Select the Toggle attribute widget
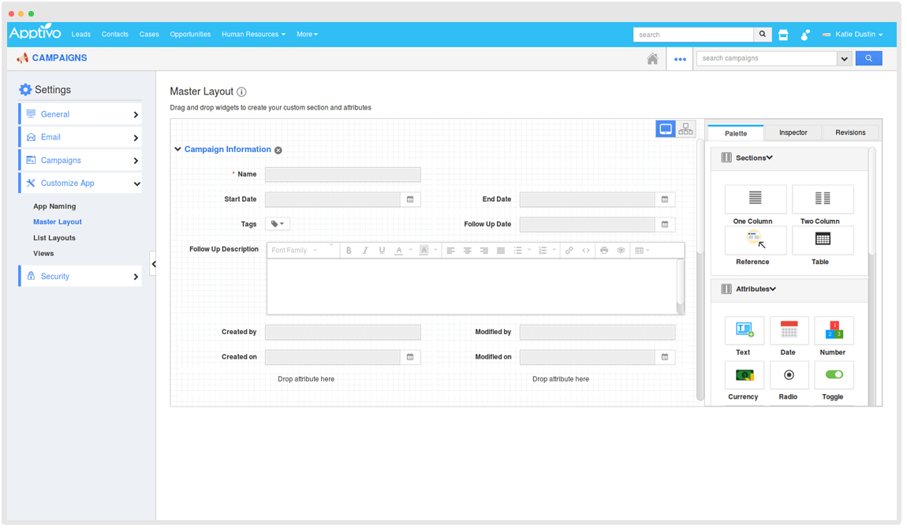Viewport: 907px width, 528px height. coord(834,375)
